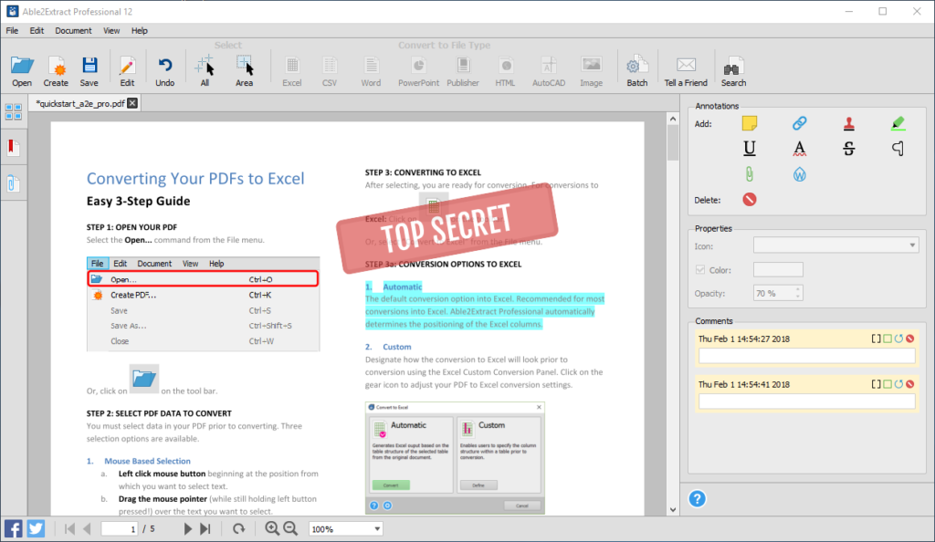
Task: Convert to CSV from the toolbar
Action: 330,71
